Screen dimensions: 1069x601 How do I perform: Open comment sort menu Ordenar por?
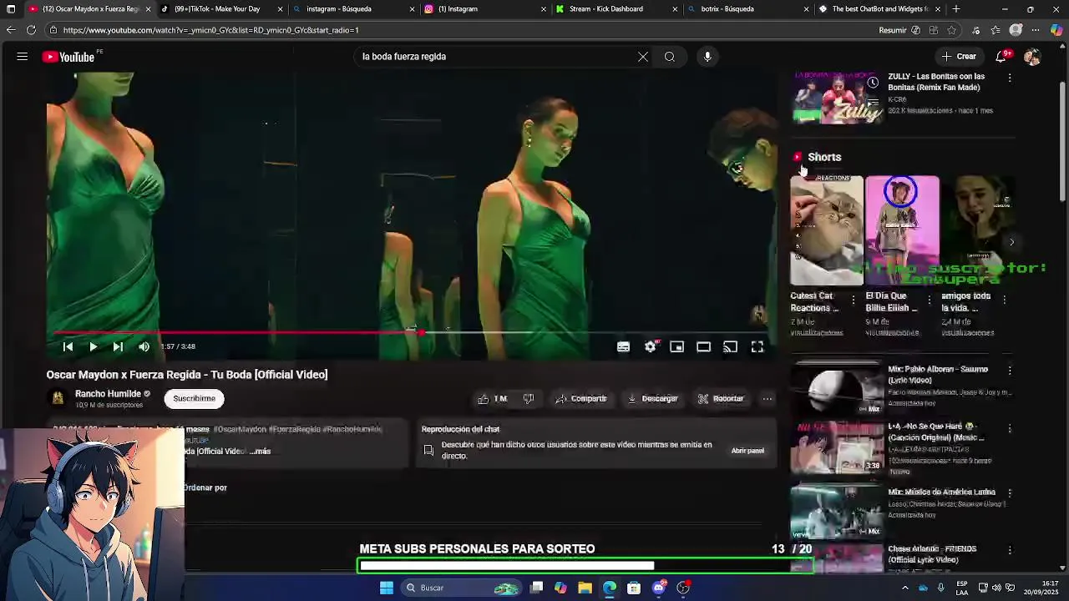click(x=206, y=487)
